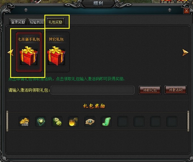The image size is (193, 162).
Task: Open the 经验找回 tab
Action: (x=37, y=22)
